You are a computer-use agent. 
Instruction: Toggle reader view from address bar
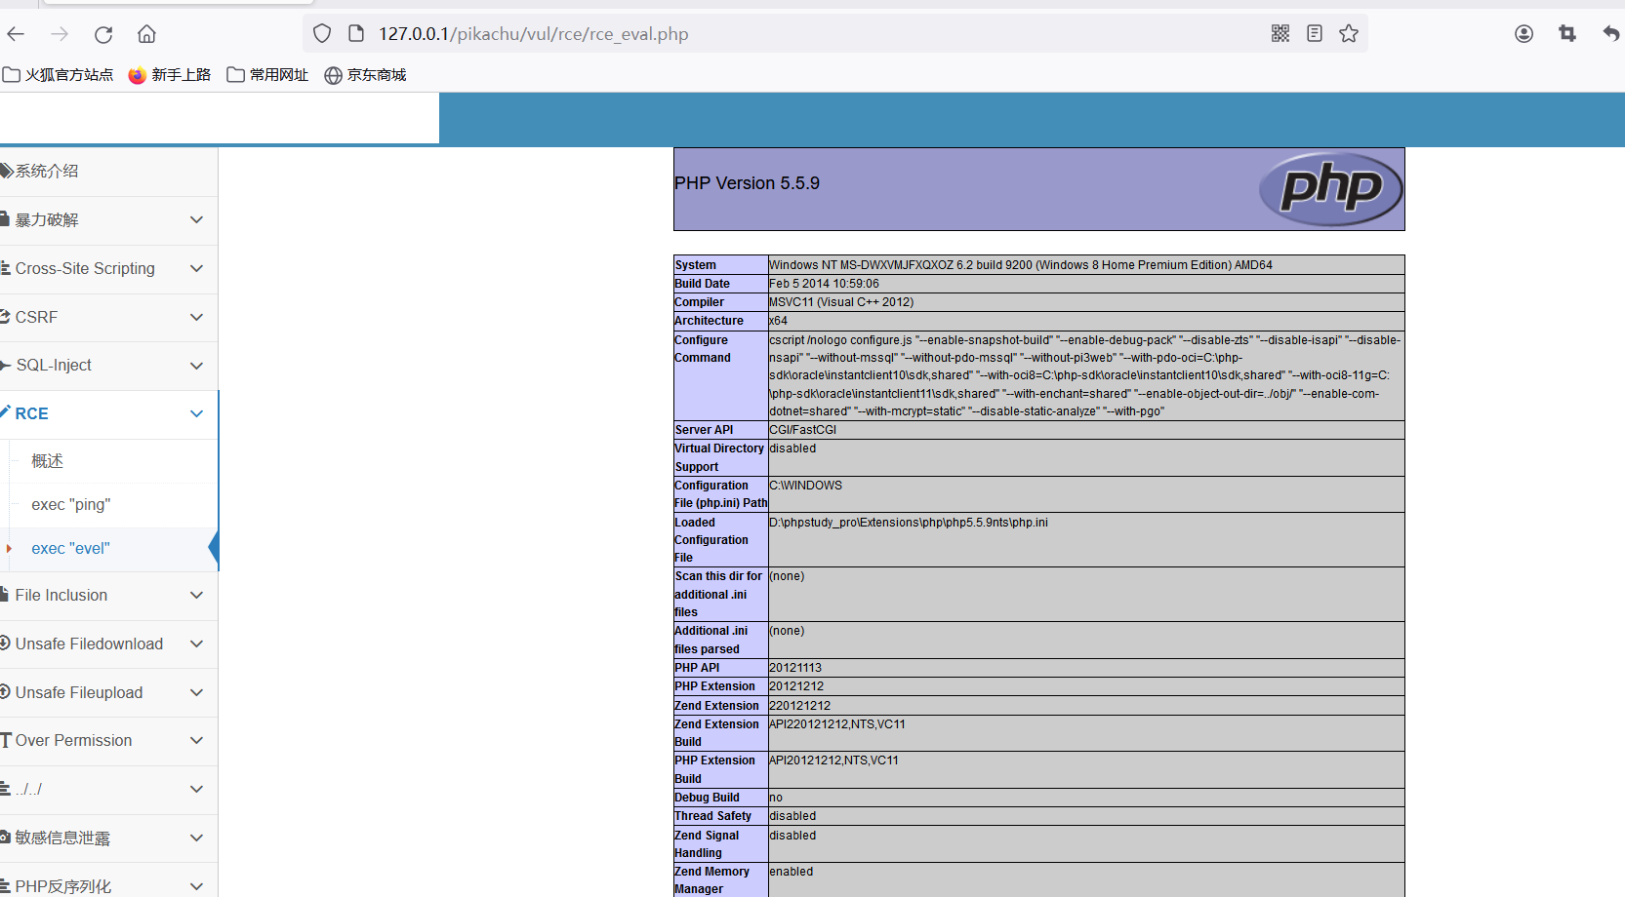click(1315, 32)
